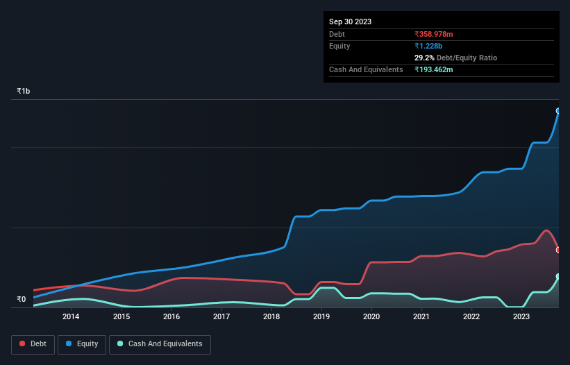This screenshot has width=570, height=365.
Task: Toggle the Debt series legend button
Action: tap(33, 344)
